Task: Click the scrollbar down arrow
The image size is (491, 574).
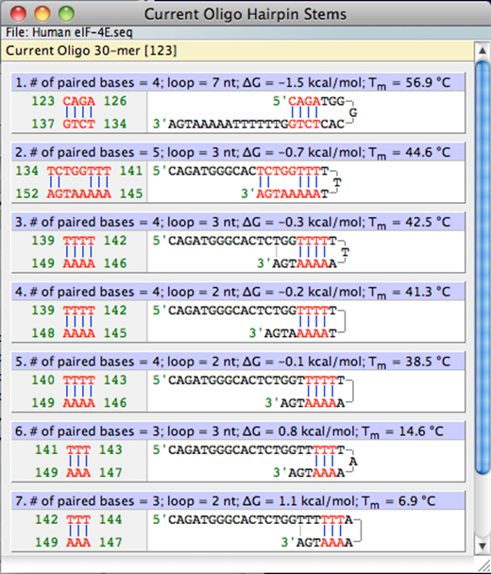Action: tap(483, 547)
